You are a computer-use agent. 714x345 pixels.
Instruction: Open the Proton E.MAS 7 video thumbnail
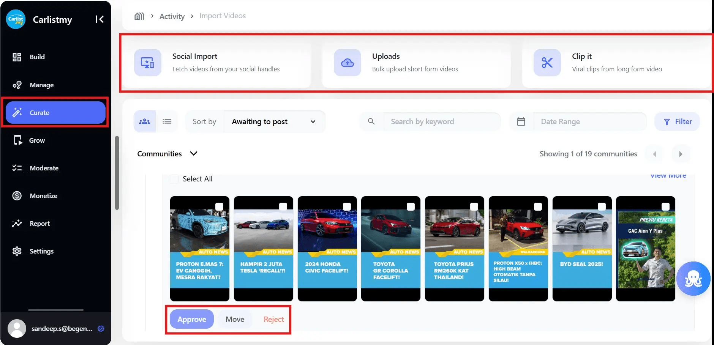pos(200,249)
